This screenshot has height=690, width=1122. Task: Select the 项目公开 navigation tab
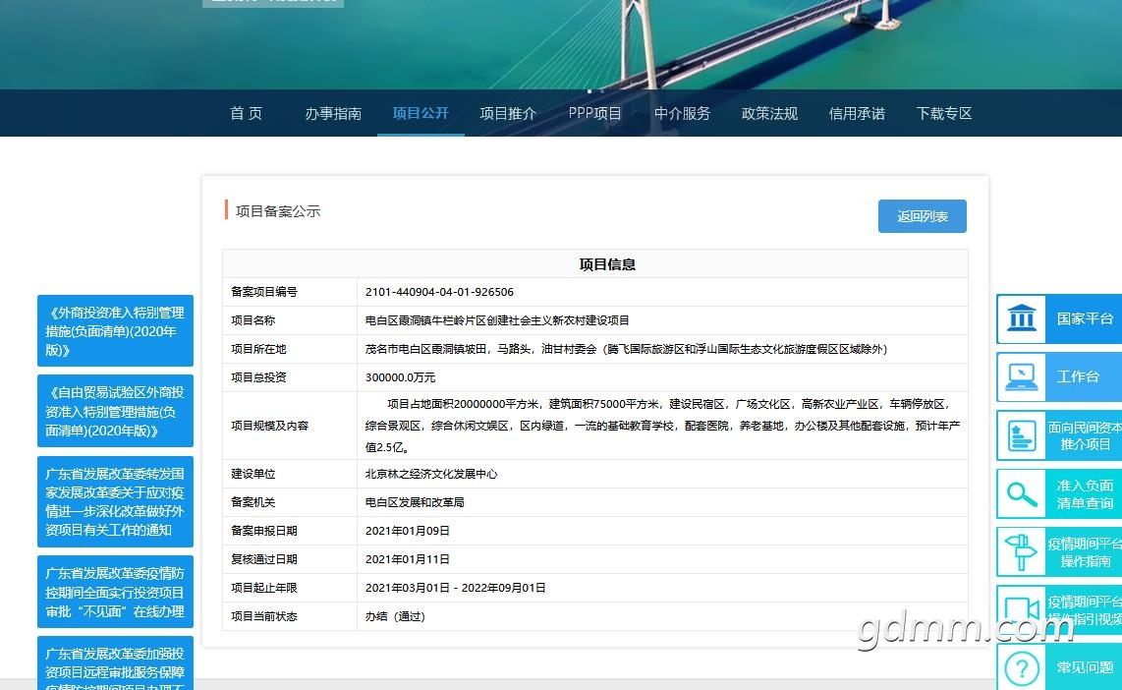(421, 113)
